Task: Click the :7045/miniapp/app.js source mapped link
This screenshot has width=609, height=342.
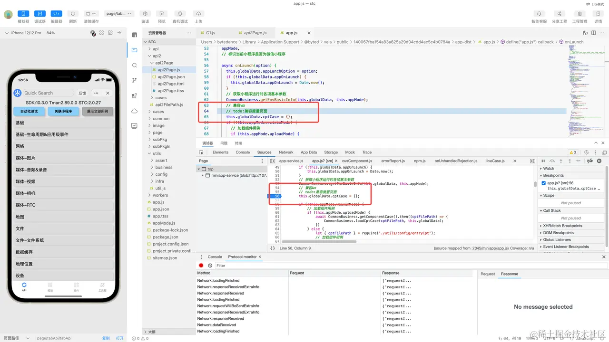Action: 490,248
